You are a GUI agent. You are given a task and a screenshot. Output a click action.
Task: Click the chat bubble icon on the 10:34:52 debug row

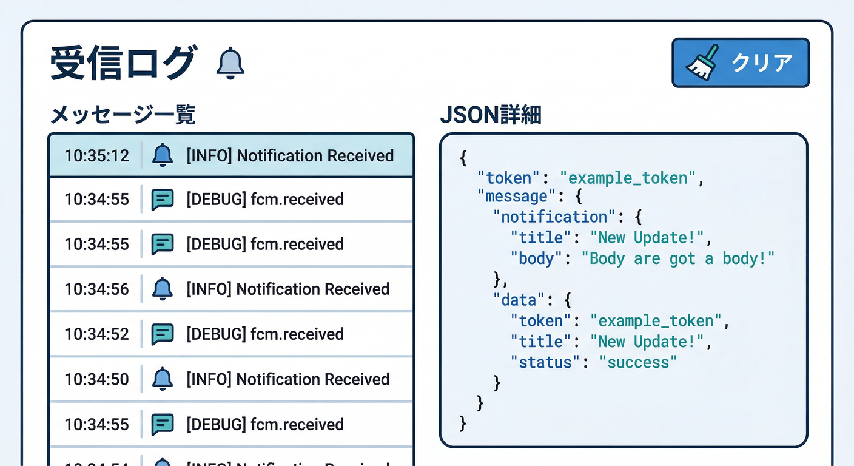click(162, 334)
